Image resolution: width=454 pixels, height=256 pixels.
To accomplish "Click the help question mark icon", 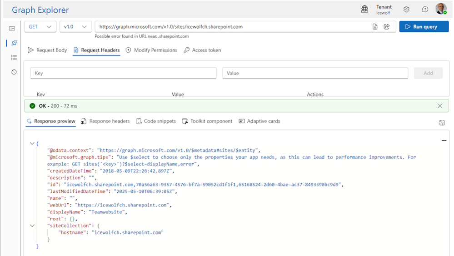I will (x=425, y=9).
